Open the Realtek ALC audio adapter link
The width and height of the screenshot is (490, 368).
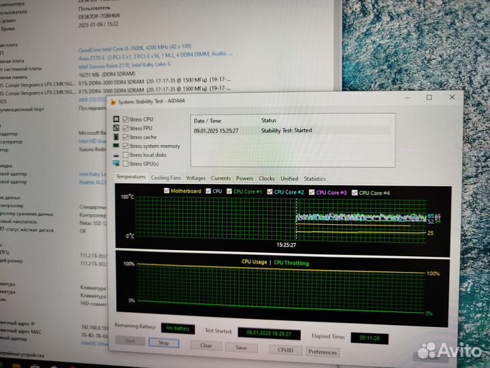coord(93,182)
